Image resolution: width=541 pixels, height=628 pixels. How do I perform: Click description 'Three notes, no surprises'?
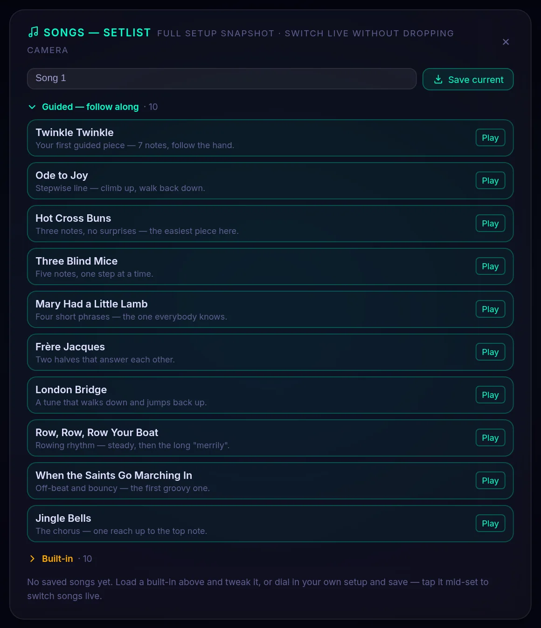click(137, 231)
